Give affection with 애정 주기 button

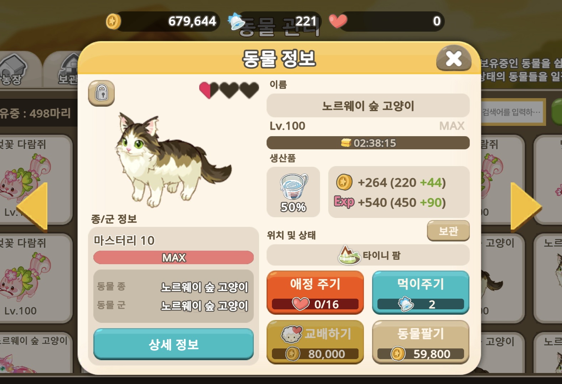(315, 292)
